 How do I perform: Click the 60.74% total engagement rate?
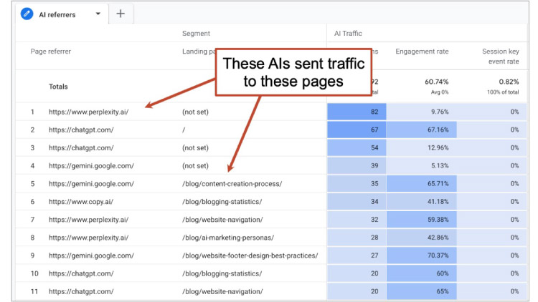tap(436, 82)
